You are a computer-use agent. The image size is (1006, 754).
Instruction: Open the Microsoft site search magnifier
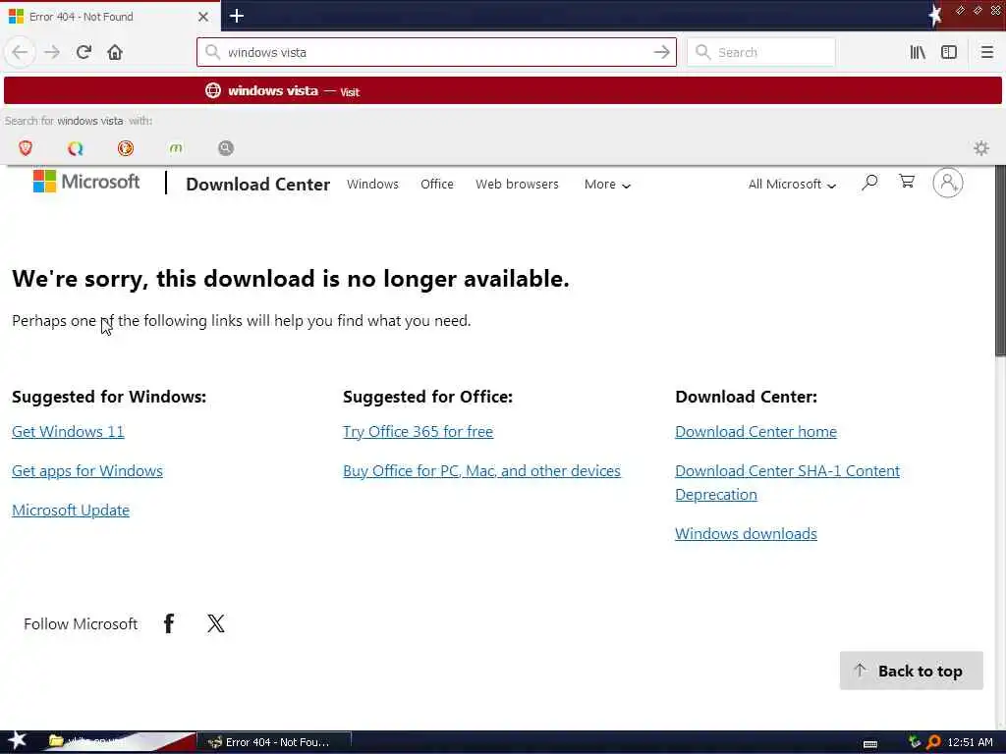[869, 183]
